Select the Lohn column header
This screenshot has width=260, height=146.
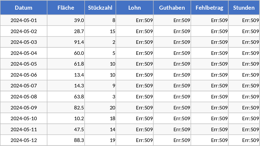click(135, 8)
